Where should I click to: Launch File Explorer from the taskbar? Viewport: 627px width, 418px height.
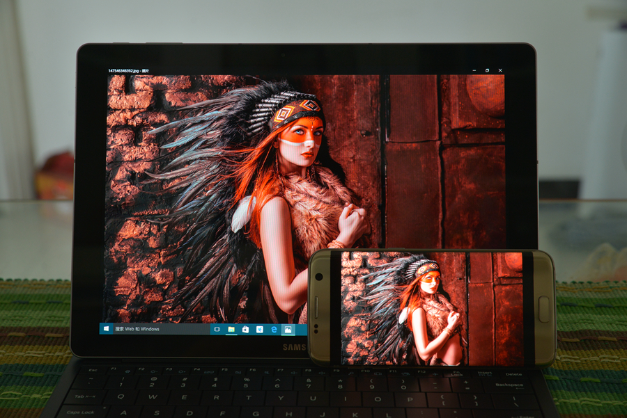pyautogui.click(x=231, y=329)
